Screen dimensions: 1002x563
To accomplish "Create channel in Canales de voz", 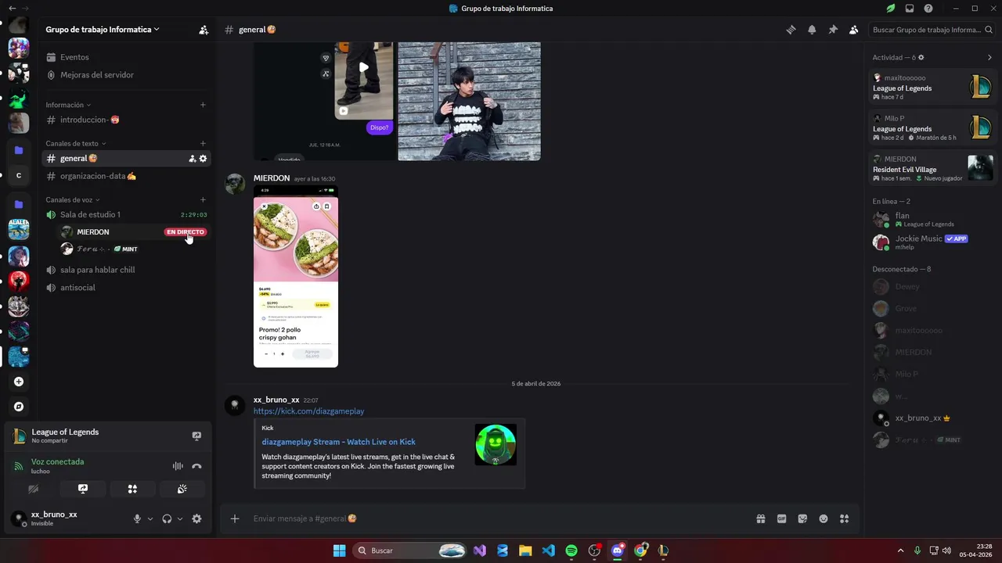I will pyautogui.click(x=203, y=199).
